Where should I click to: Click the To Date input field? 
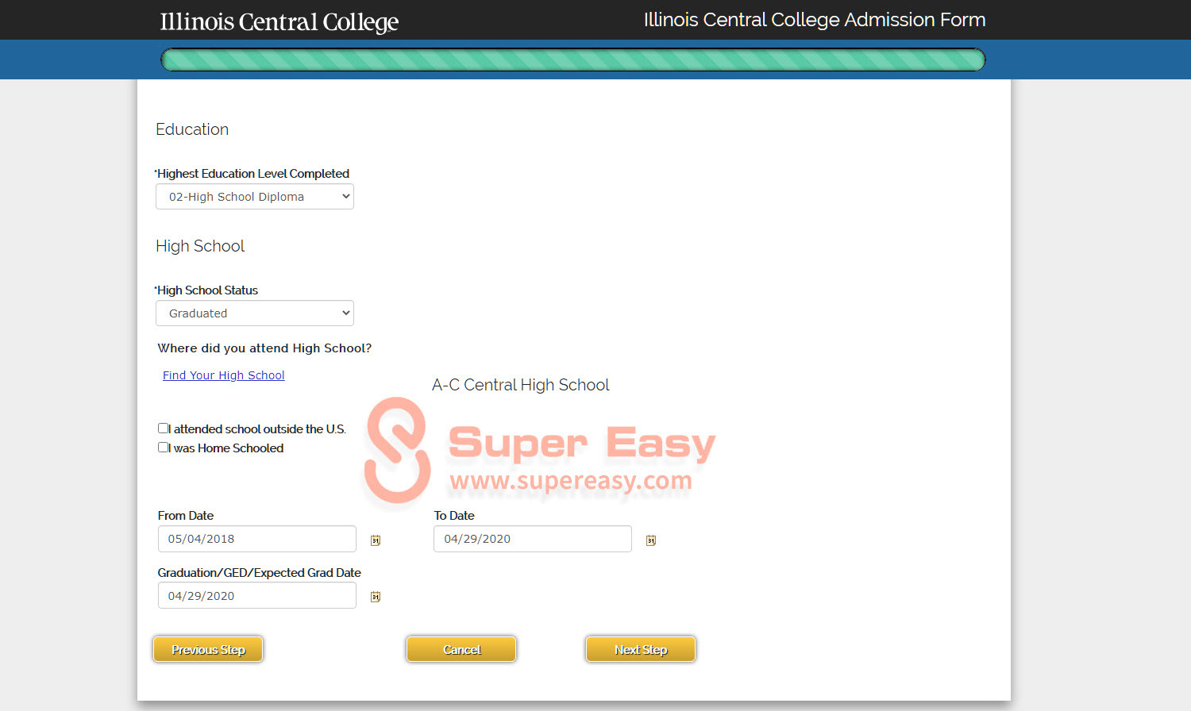(533, 539)
